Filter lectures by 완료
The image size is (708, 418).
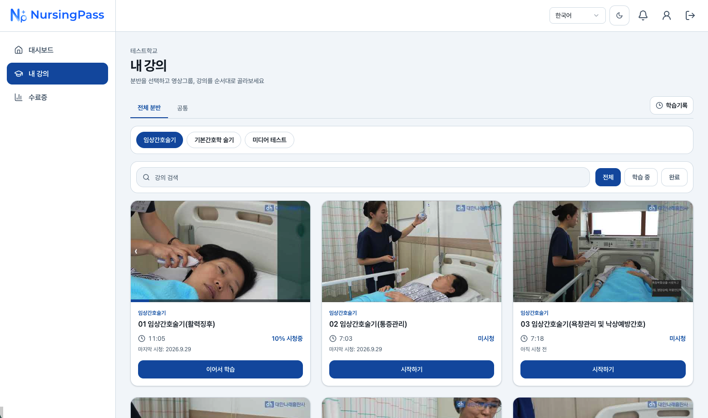pyautogui.click(x=674, y=177)
